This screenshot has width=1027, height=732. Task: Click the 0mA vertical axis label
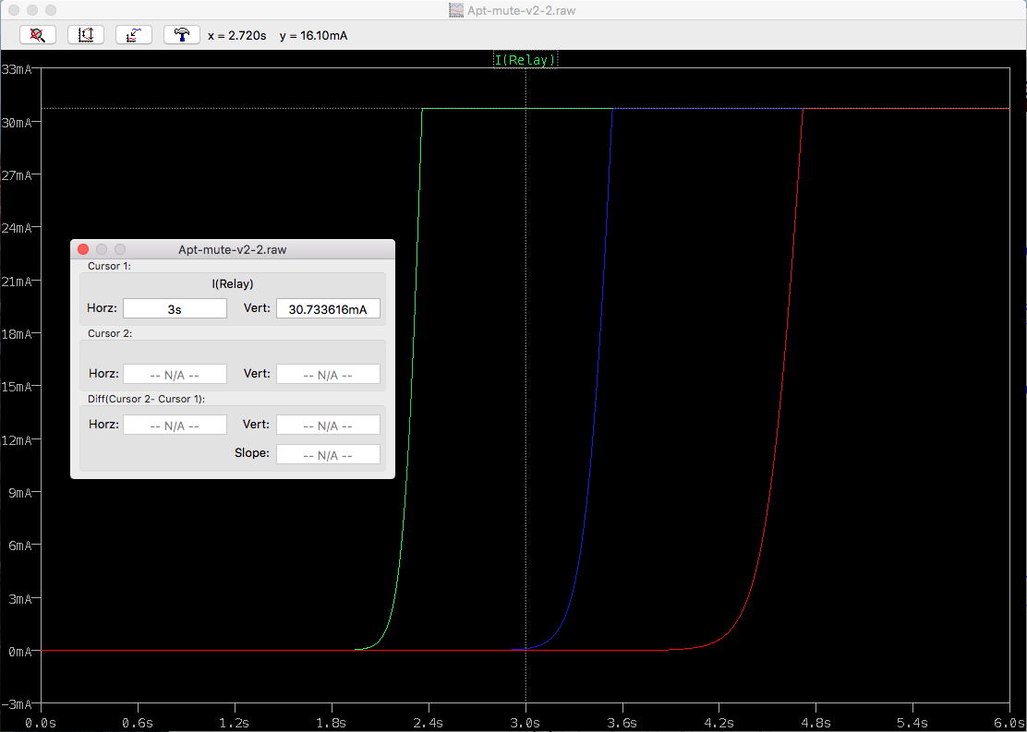point(20,651)
